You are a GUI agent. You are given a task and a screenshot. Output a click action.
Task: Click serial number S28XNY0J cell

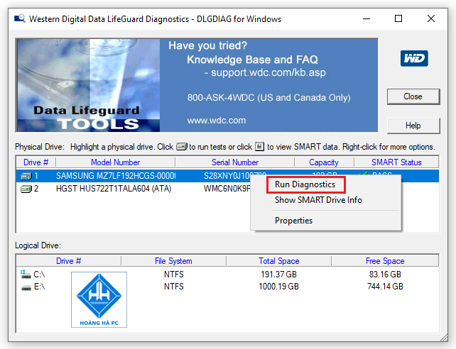(x=227, y=176)
